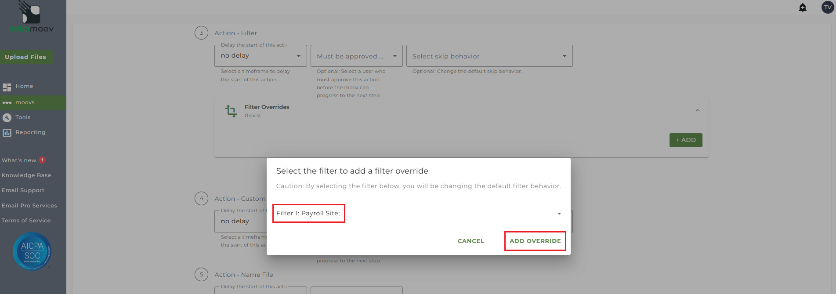836x294 pixels.
Task: Open the Terms of Service link
Action: (x=26, y=221)
